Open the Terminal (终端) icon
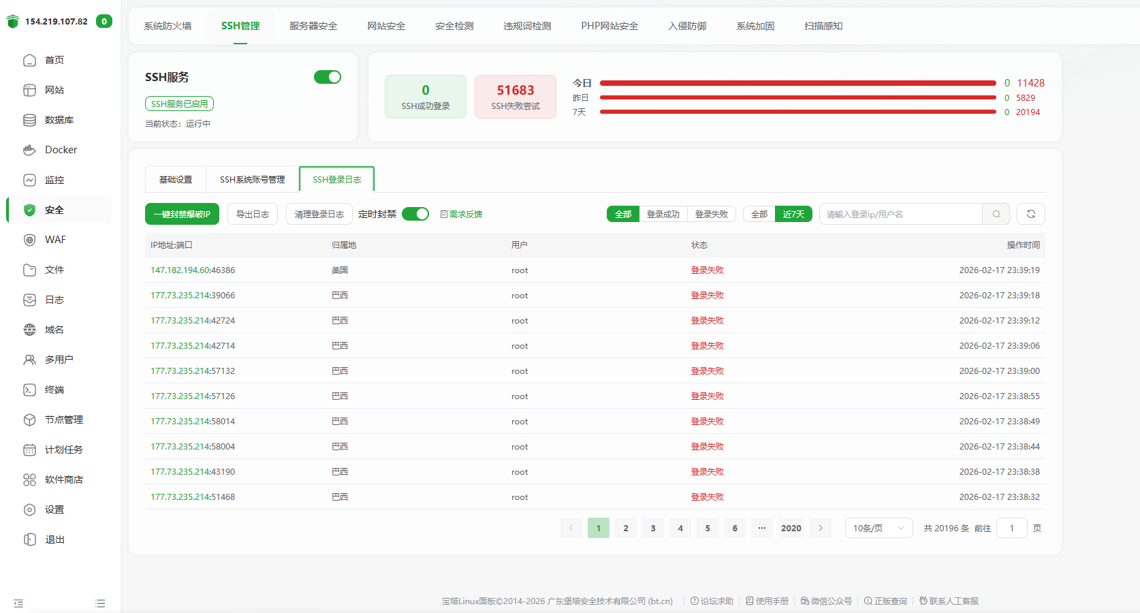Screen dimensions: 1140x613 coord(29,390)
